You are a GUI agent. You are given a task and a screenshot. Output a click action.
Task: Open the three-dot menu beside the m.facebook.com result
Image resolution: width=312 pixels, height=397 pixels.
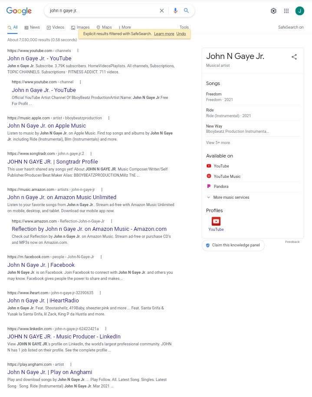(101, 257)
